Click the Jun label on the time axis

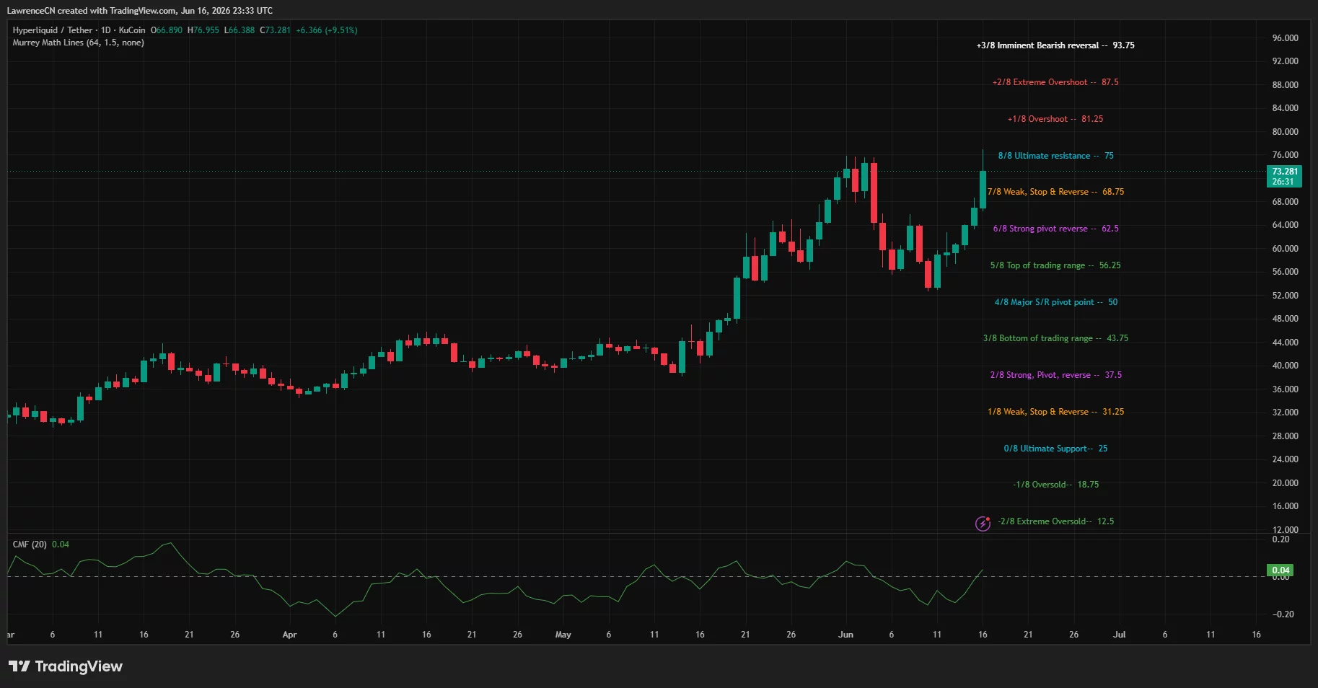[845, 635]
